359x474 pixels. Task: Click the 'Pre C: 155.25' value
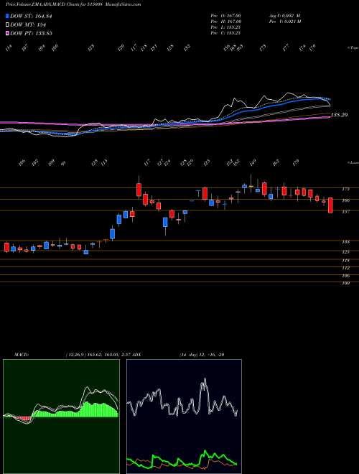coord(225,33)
